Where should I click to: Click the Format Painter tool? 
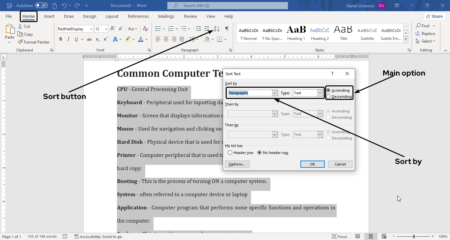(34, 42)
